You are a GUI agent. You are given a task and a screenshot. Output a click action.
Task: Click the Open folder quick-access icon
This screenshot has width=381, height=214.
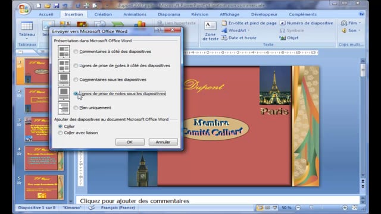[x=48, y=5]
